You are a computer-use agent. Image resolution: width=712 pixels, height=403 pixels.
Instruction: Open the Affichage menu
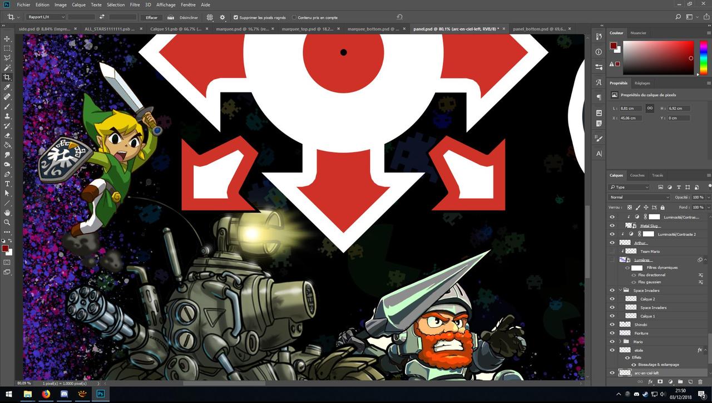click(x=166, y=4)
